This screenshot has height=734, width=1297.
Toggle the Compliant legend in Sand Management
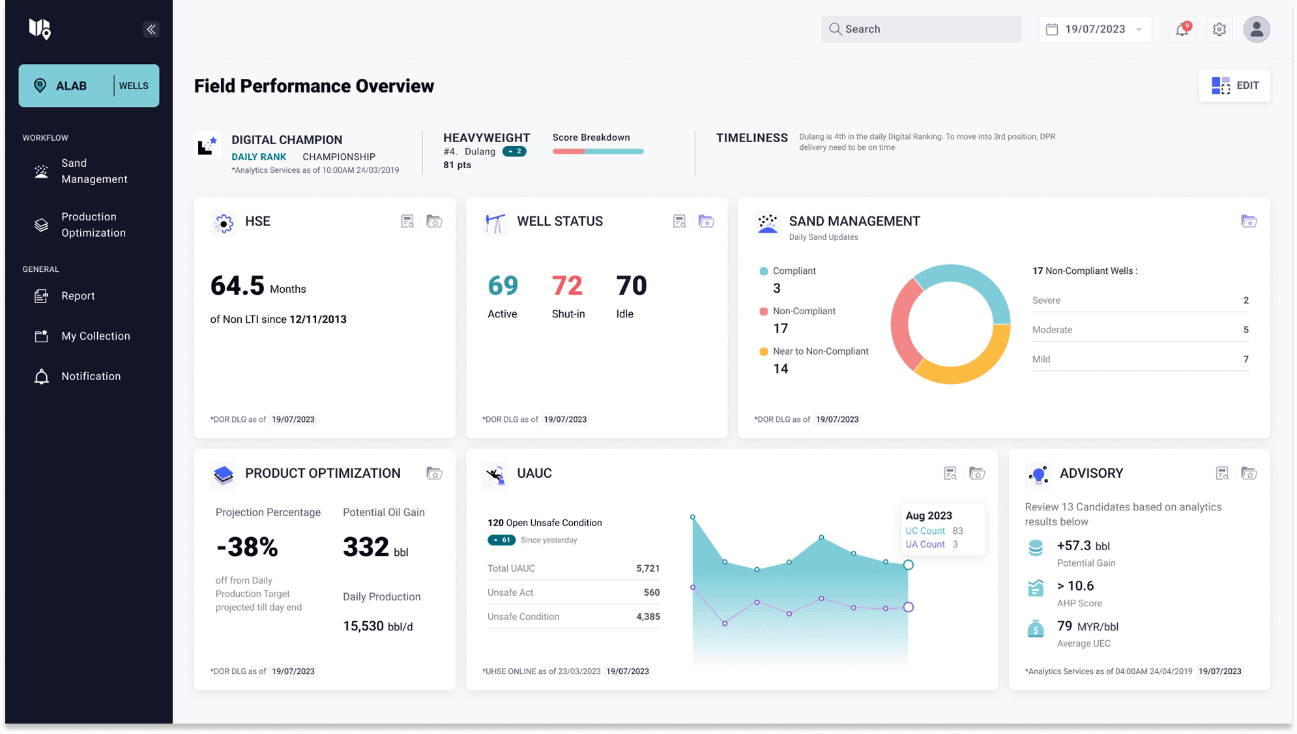click(x=763, y=270)
